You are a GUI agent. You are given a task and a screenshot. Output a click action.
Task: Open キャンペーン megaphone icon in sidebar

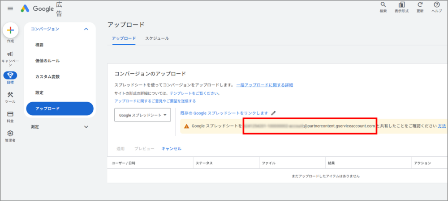[10, 54]
